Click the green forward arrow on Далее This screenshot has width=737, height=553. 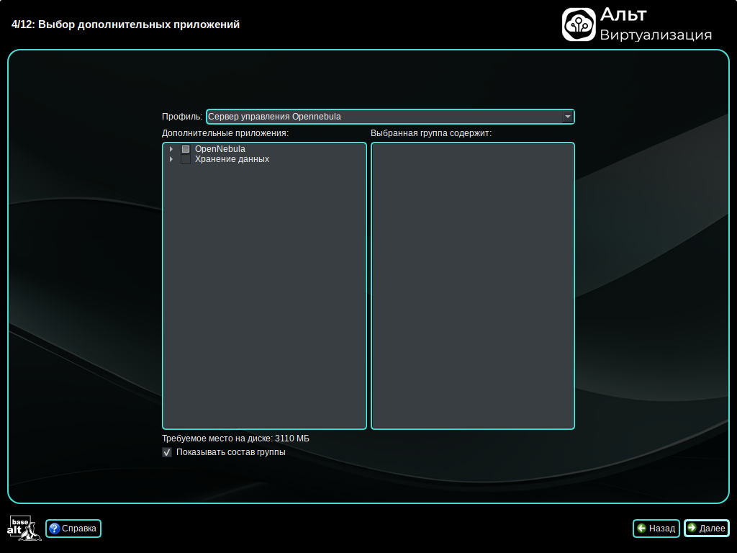(x=692, y=529)
